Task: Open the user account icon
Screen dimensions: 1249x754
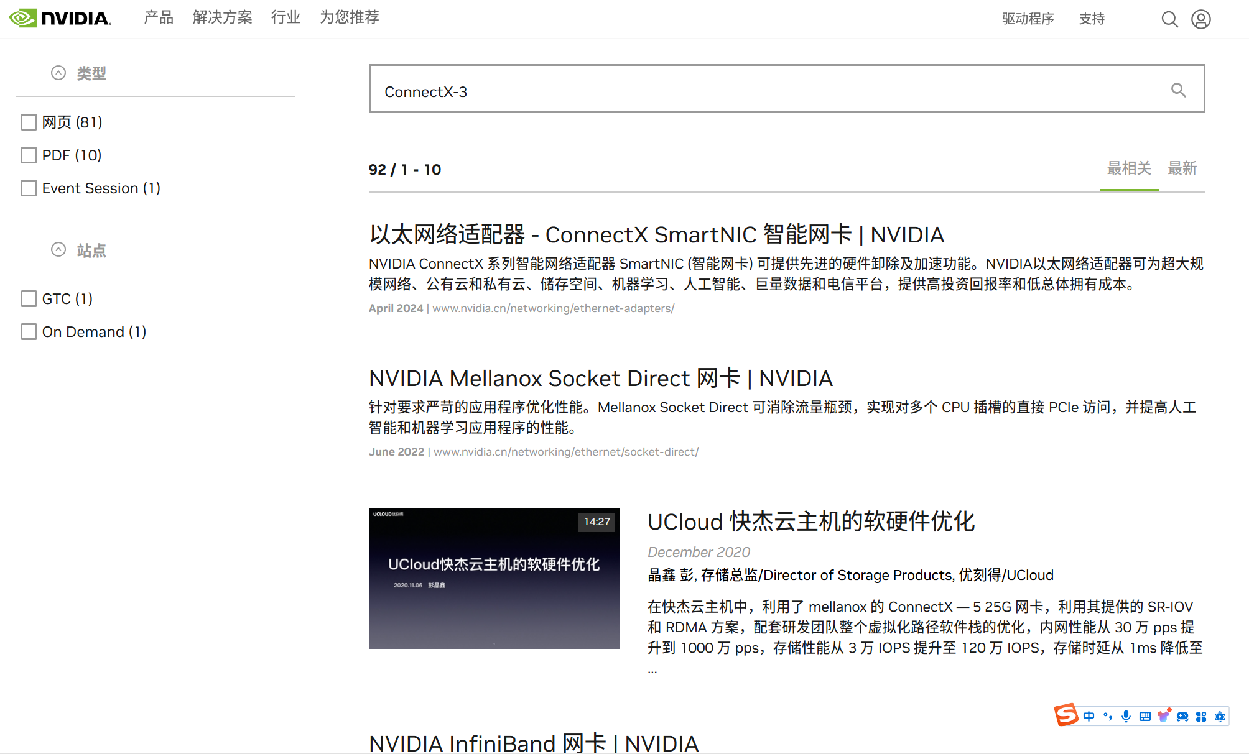Action: click(1200, 19)
